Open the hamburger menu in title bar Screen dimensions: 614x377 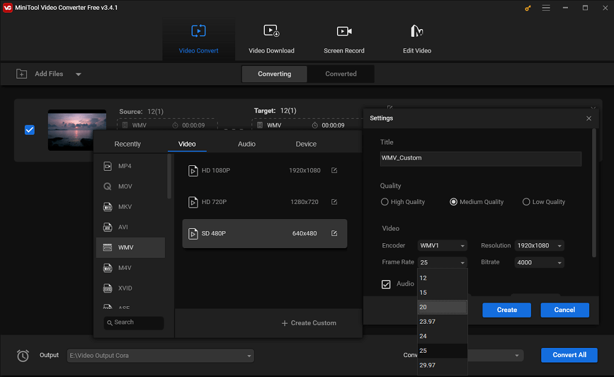(x=546, y=8)
